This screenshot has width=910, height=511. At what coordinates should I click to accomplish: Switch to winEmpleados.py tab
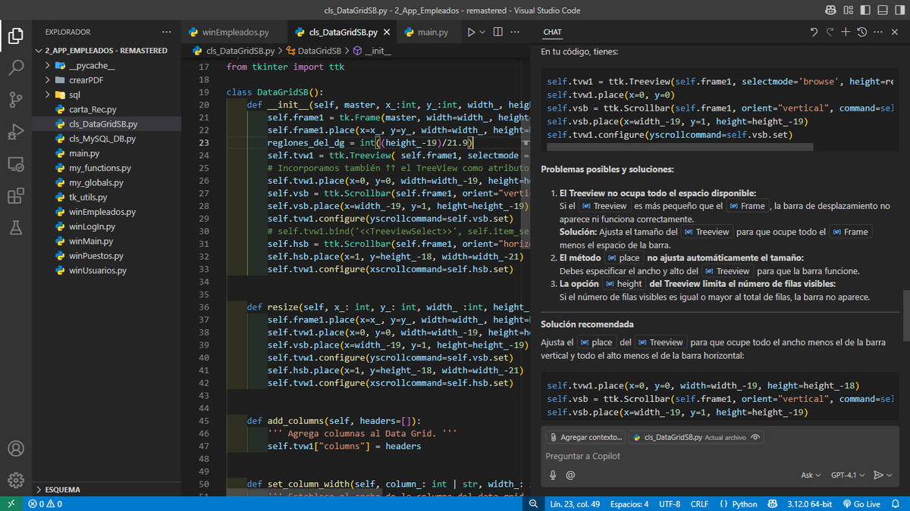coord(235,32)
